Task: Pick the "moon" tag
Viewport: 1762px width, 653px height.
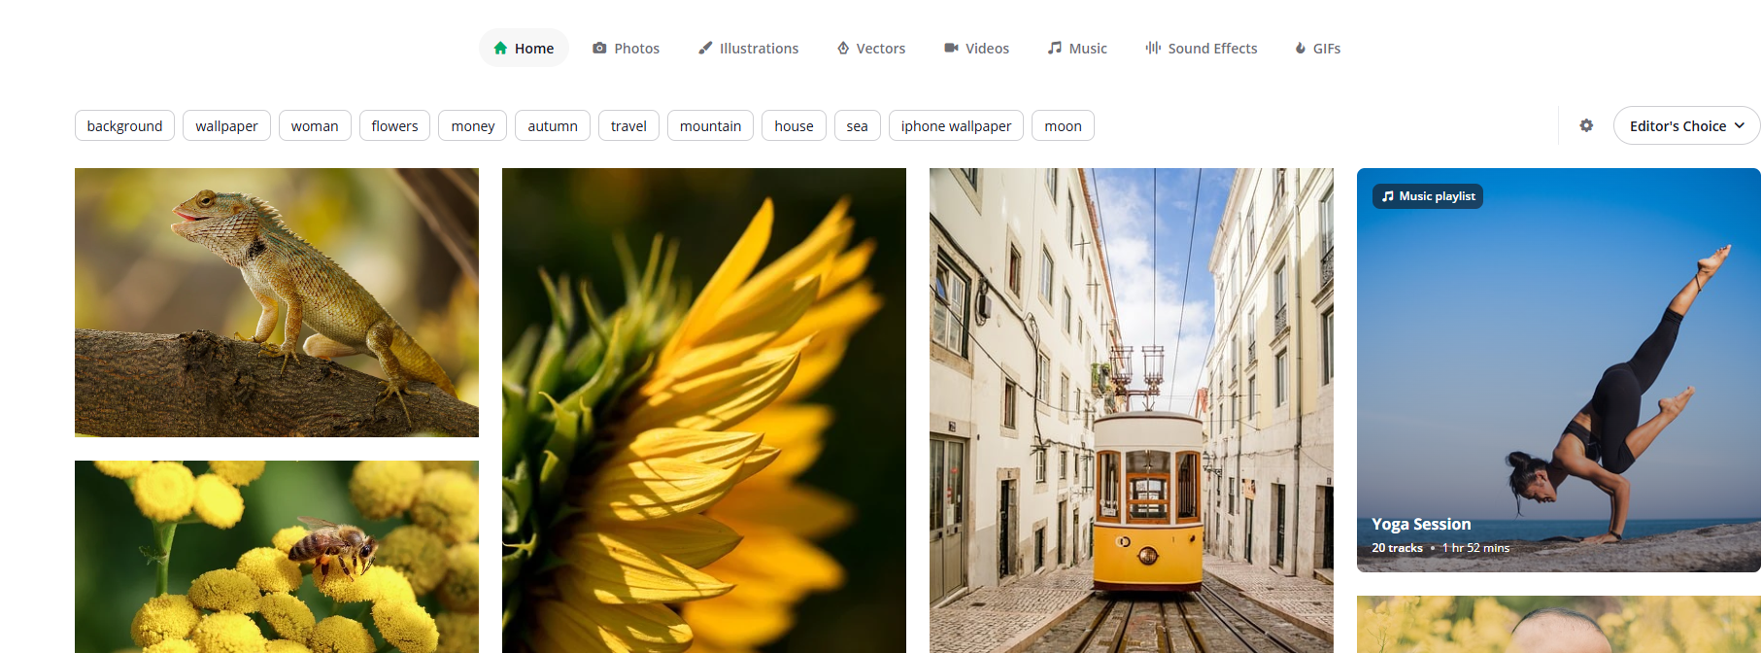Action: click(x=1063, y=125)
